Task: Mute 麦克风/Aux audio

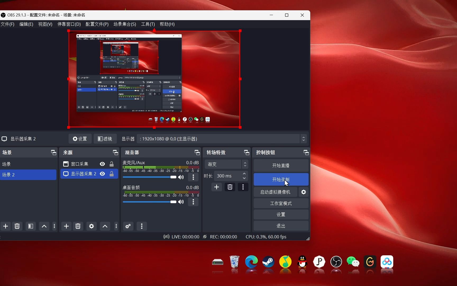Action: pos(181,177)
